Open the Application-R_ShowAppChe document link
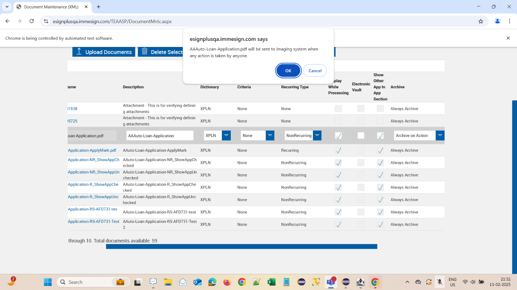Image resolution: width=517 pixels, height=290 pixels. (93, 185)
